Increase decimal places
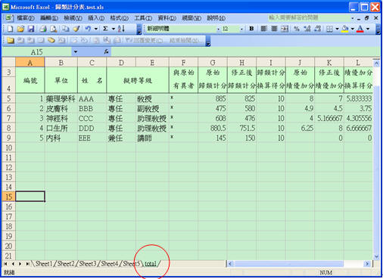The image size is (383, 279). (x=307, y=29)
